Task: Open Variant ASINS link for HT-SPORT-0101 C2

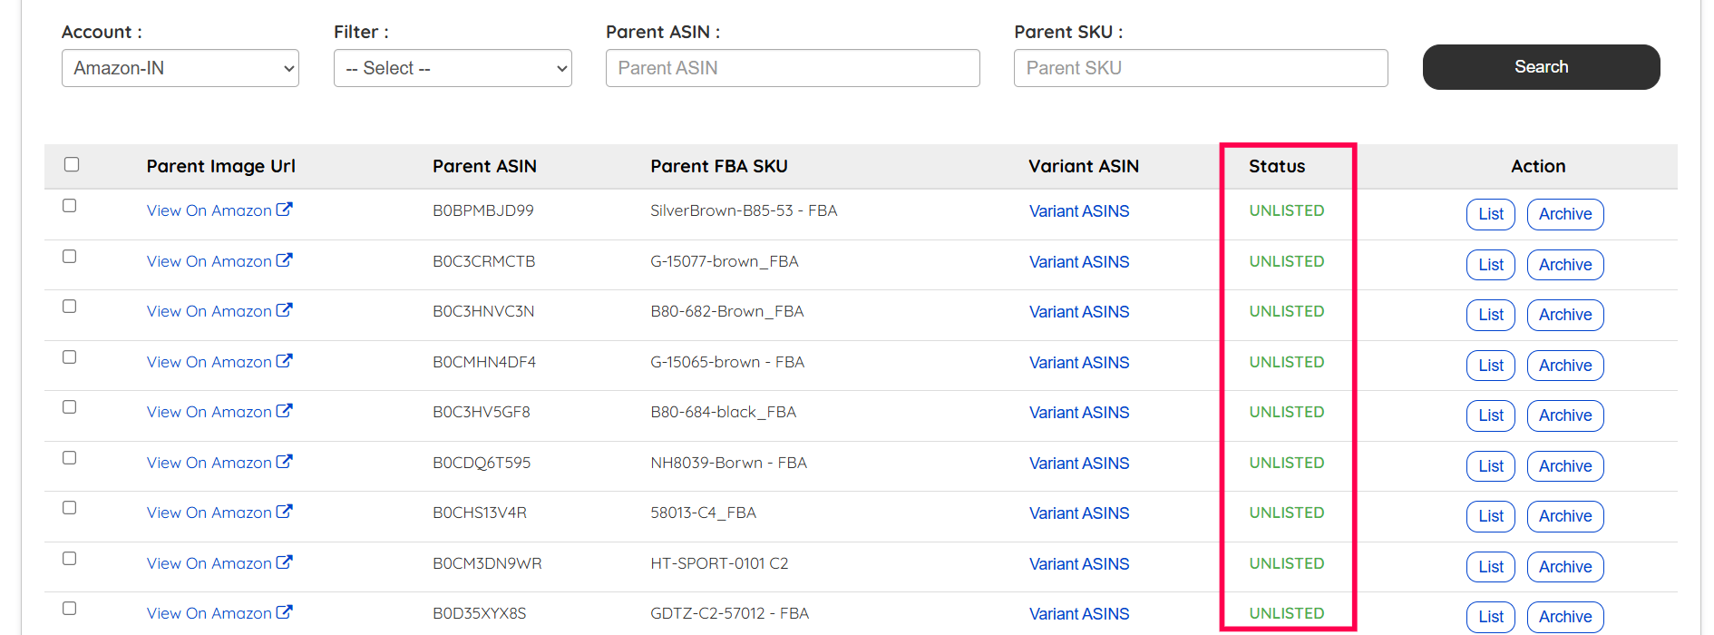Action: pos(1078,564)
